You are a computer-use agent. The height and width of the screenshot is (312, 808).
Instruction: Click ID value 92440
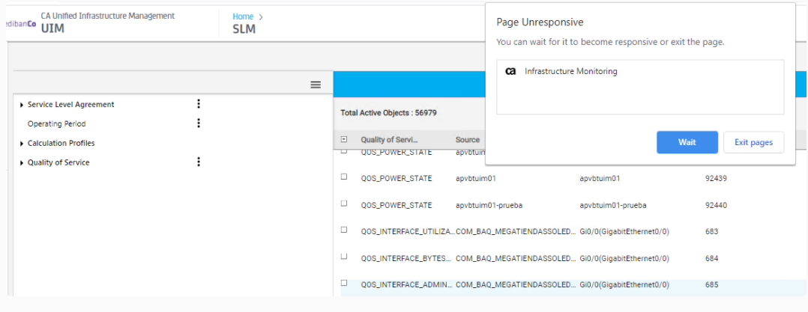click(717, 205)
